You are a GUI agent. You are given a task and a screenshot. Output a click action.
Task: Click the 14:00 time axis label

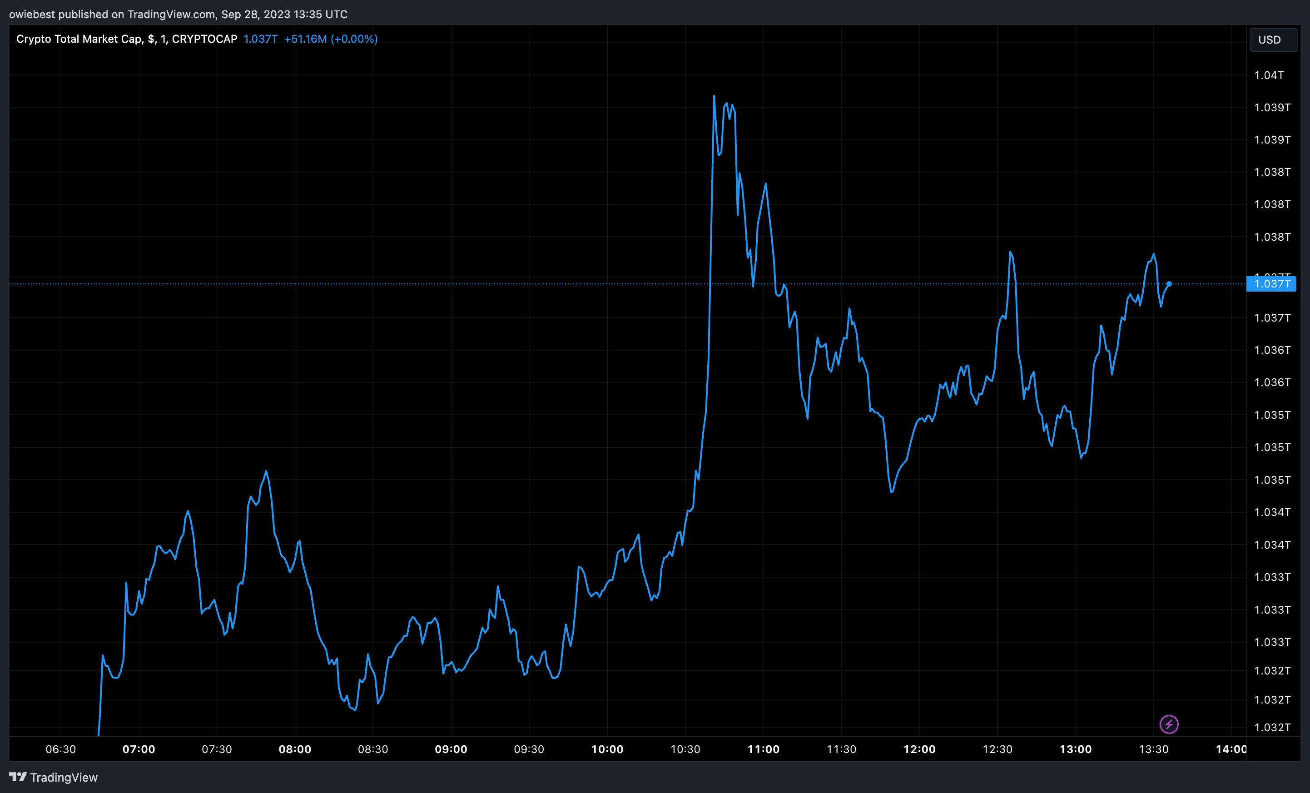tap(1231, 749)
